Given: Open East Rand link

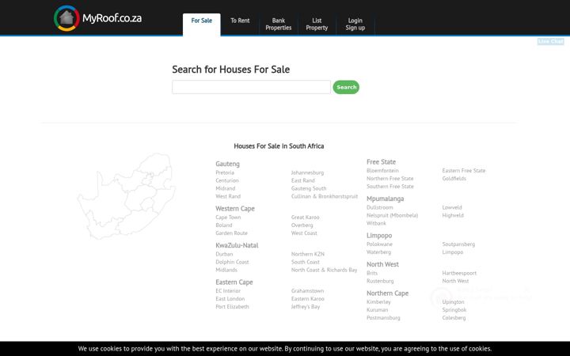Looking at the screenshot, I should click(x=302, y=180).
